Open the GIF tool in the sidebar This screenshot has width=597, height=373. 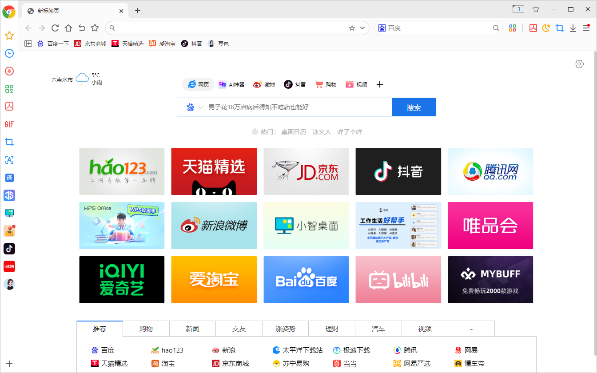pos(9,124)
